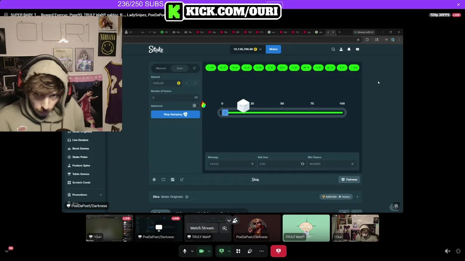This screenshot has width=465, height=261.
Task: Click the Watch Stream button
Action: [202, 228]
